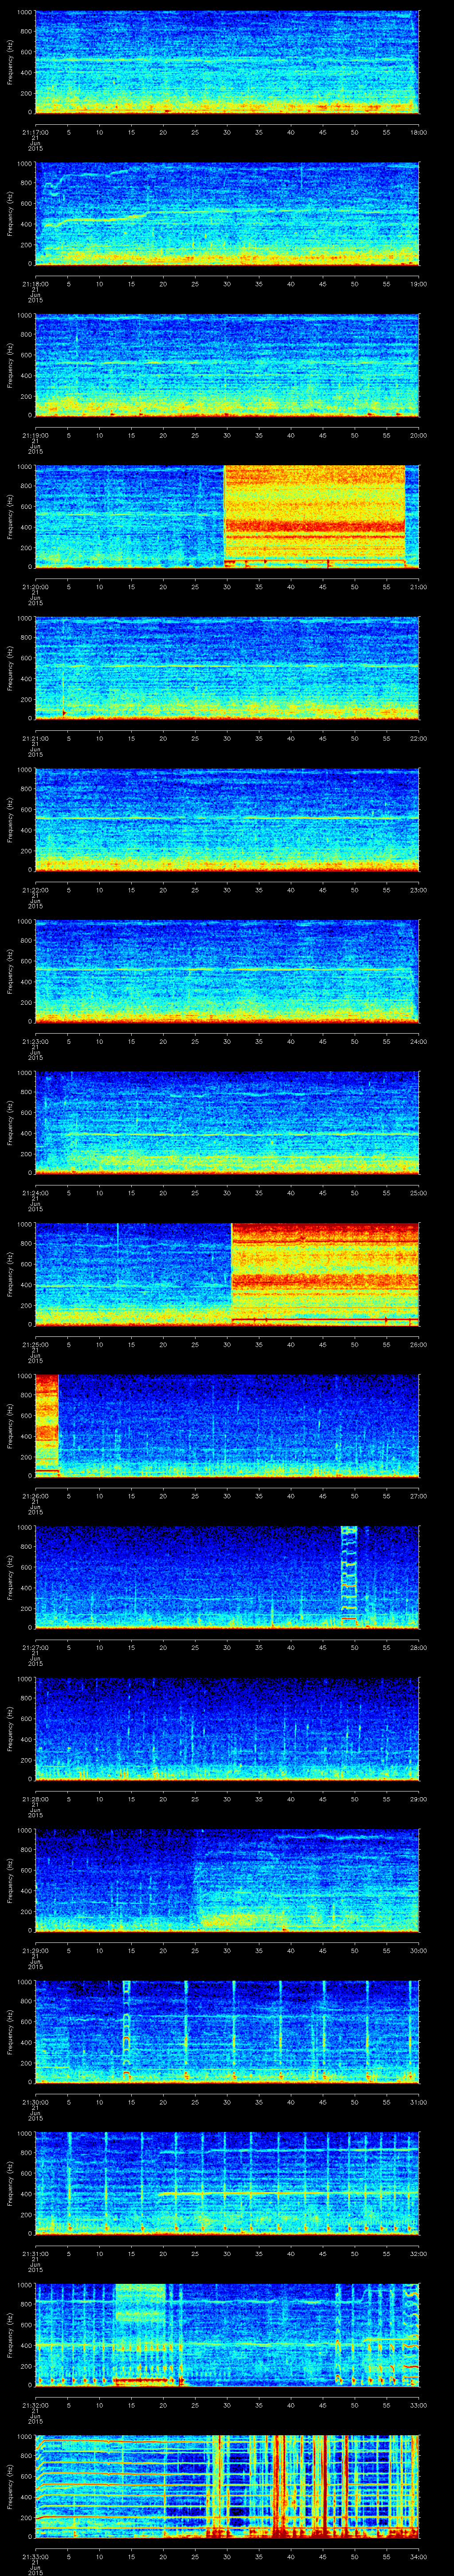Viewport: 454px width, 2576px height.
Task: Click the bright block near 15 seconds in 21:32:00 panel
Action: (x=140, y=2335)
